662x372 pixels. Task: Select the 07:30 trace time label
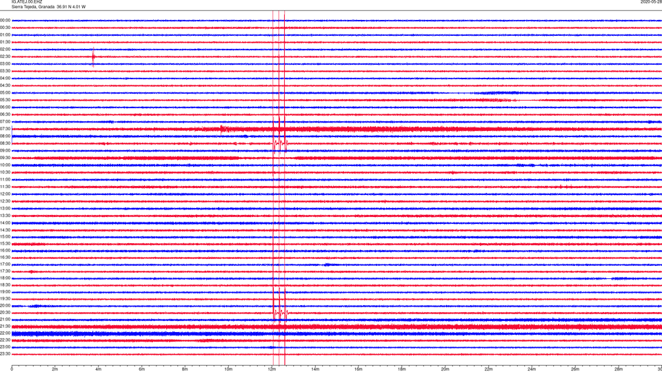(5, 129)
